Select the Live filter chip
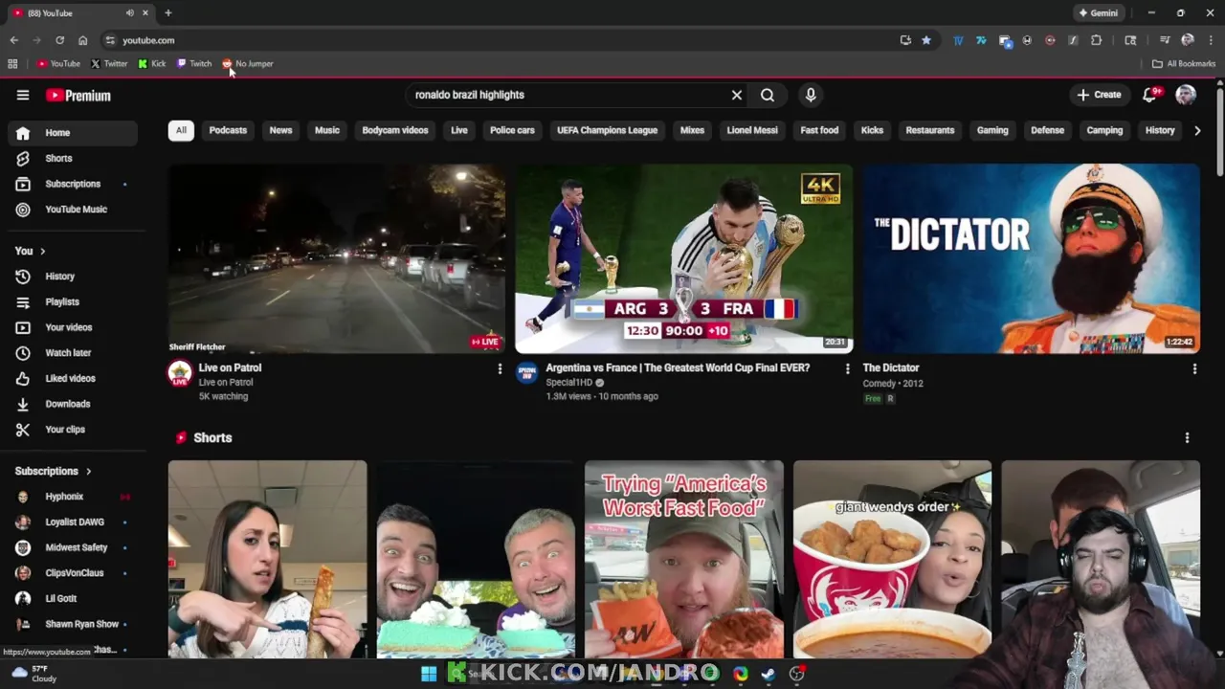 (x=459, y=130)
